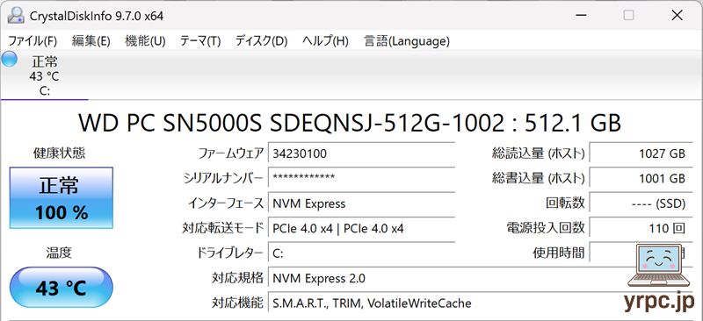Image resolution: width=703 pixels, height=321 pixels.
Task: Select the drive letter C: field
Action: [x=361, y=253]
